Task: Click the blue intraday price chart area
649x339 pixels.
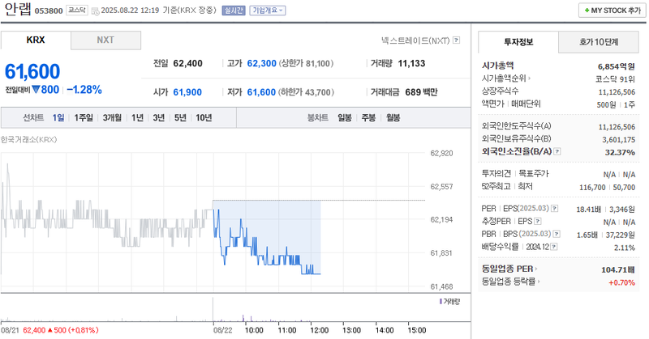Action: (267, 237)
